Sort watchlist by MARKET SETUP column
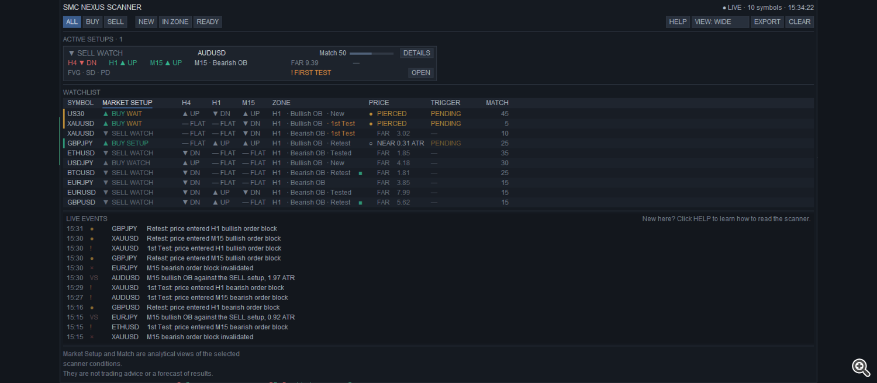Screen dimensions: 877x383 127,103
